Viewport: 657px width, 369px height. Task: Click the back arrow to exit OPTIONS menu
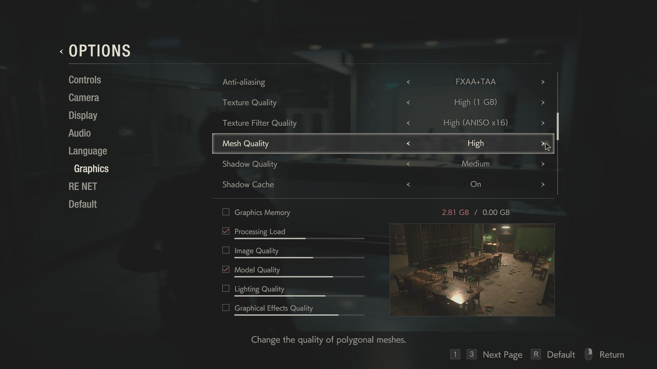coord(61,51)
